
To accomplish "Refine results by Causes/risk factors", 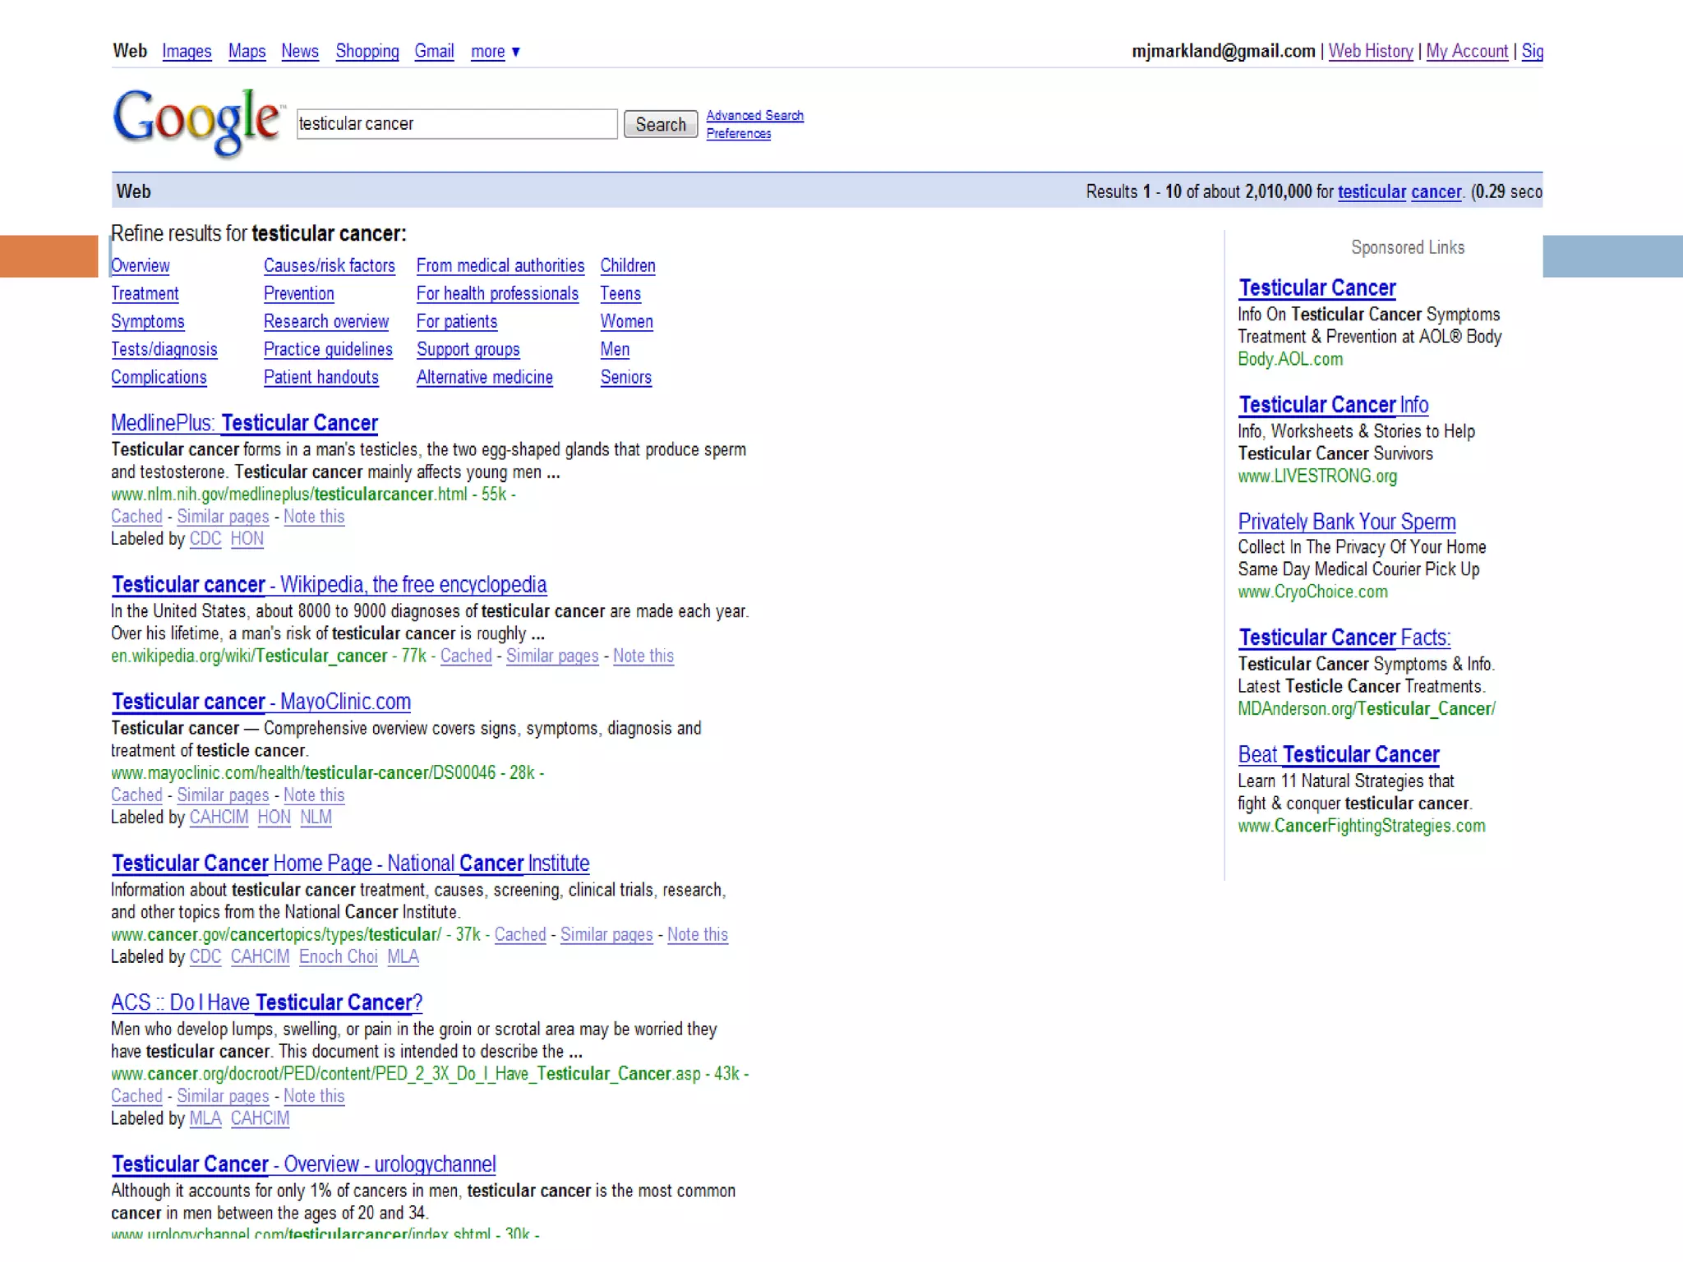I will point(329,266).
